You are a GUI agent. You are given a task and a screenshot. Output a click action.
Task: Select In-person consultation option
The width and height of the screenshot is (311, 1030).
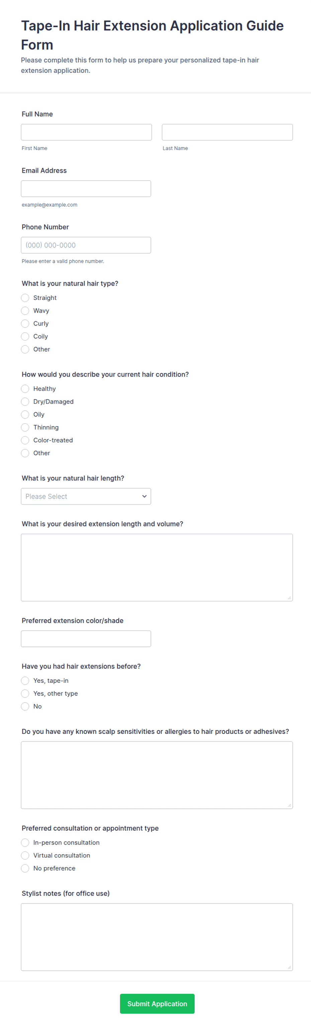coord(25,842)
